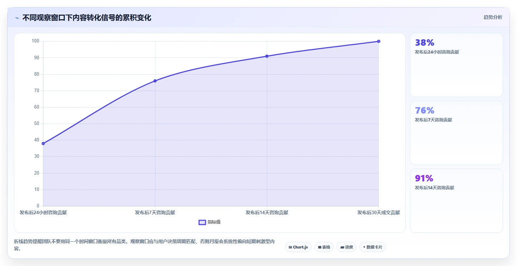Click the y-axis value 100

click(x=35, y=41)
